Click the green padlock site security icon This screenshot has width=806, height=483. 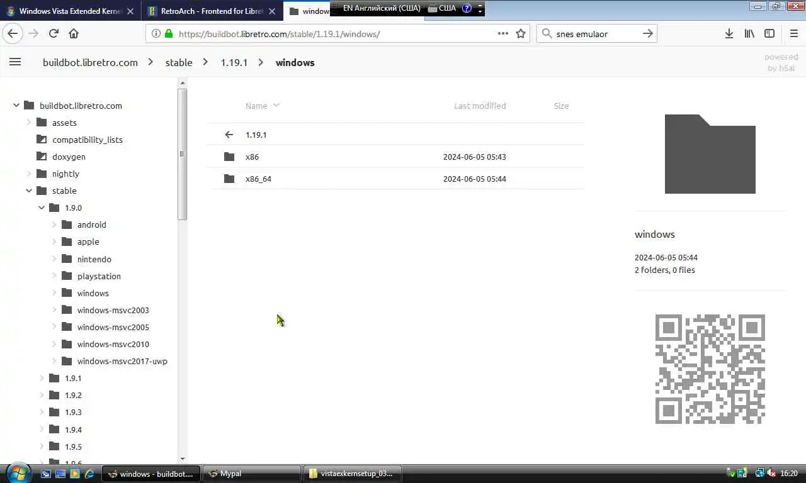168,33
